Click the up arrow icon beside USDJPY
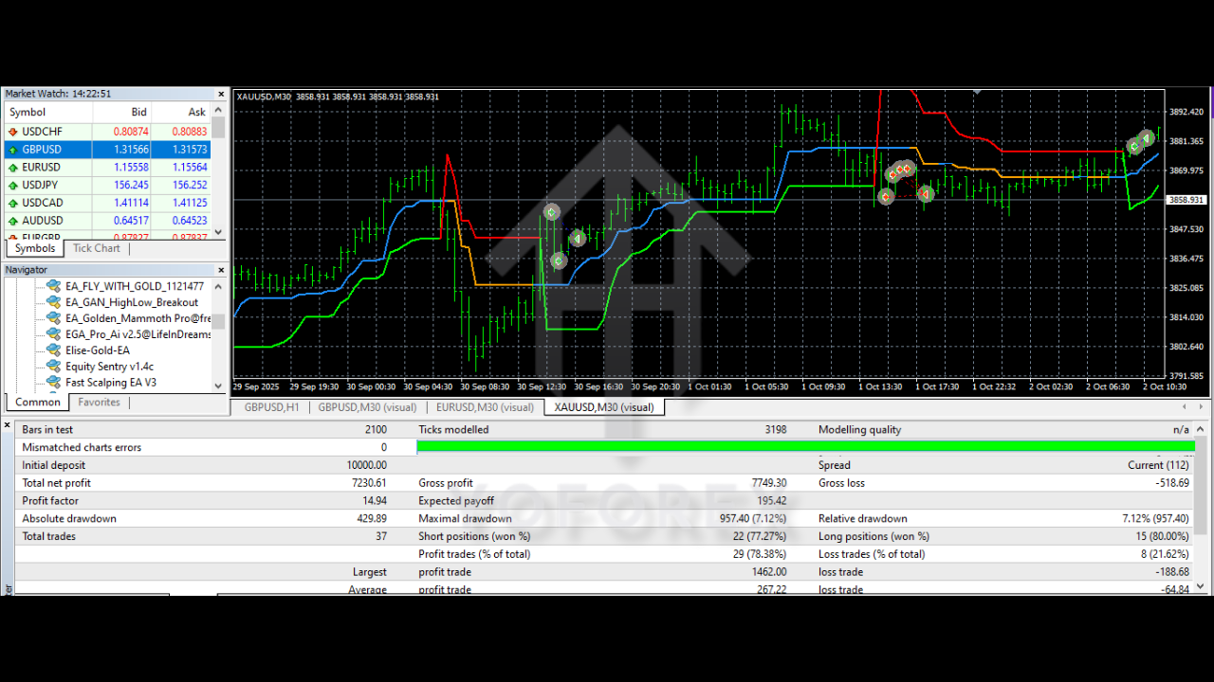1214x682 pixels. 13,186
